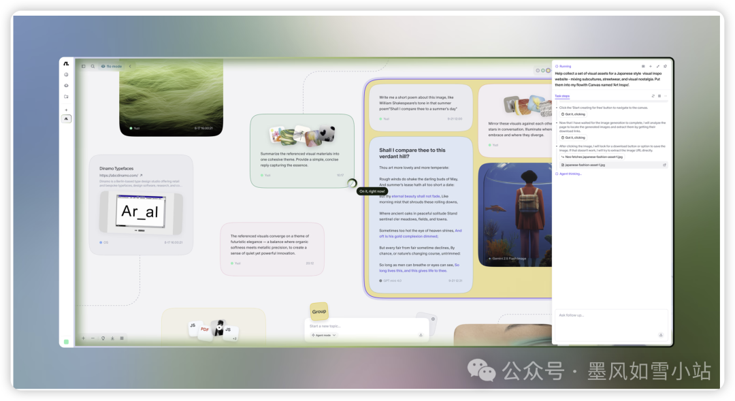The width and height of the screenshot is (735, 401).
Task: Click second 'Got it, clicking' step chip
Action: tap(573, 138)
